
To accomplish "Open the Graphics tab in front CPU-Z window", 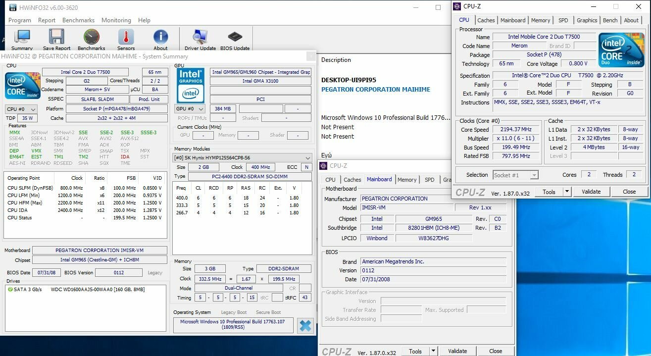I will coord(587,20).
